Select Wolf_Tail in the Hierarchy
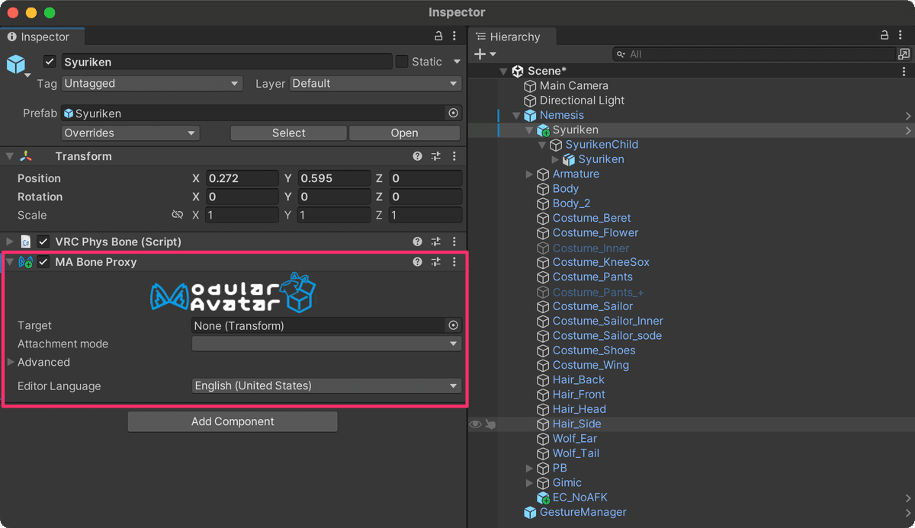The width and height of the screenshot is (915, 528). pyautogui.click(x=576, y=453)
